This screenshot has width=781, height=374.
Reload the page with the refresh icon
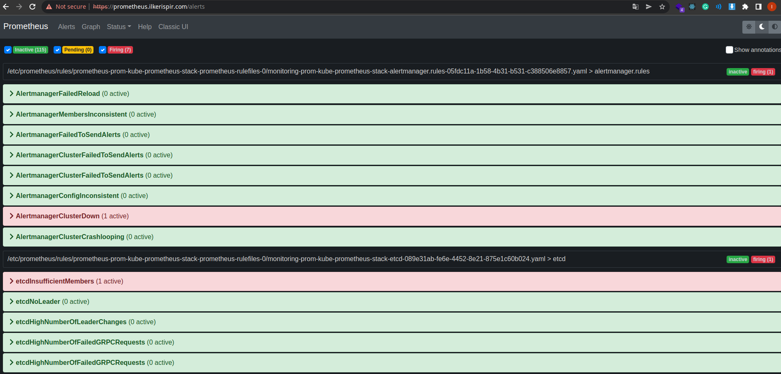click(32, 7)
